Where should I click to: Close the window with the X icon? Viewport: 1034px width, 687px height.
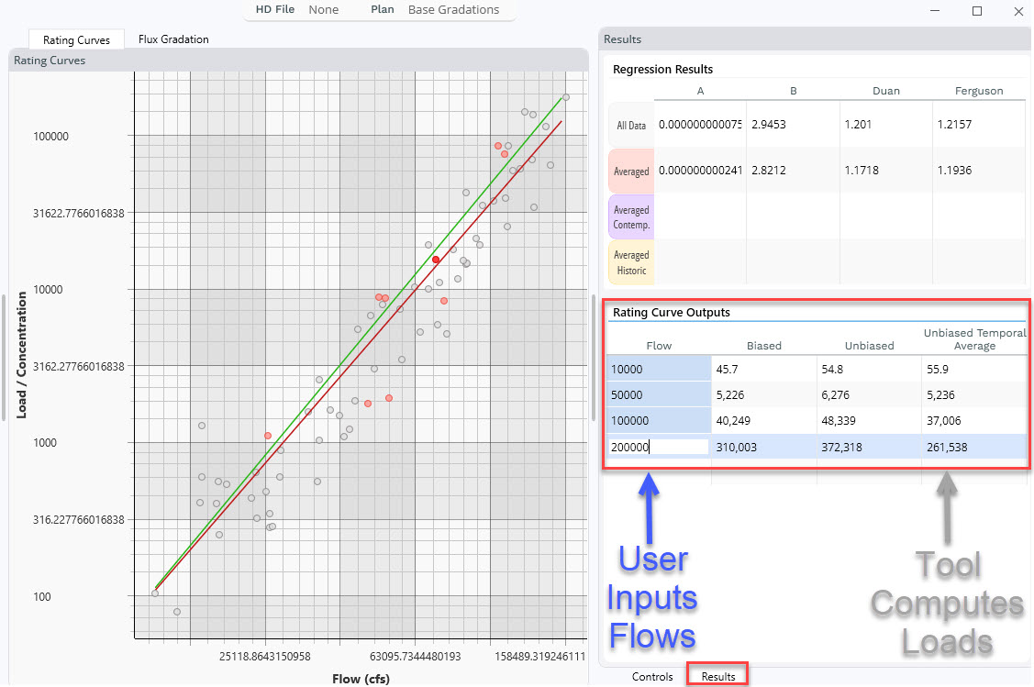[x=1018, y=11]
